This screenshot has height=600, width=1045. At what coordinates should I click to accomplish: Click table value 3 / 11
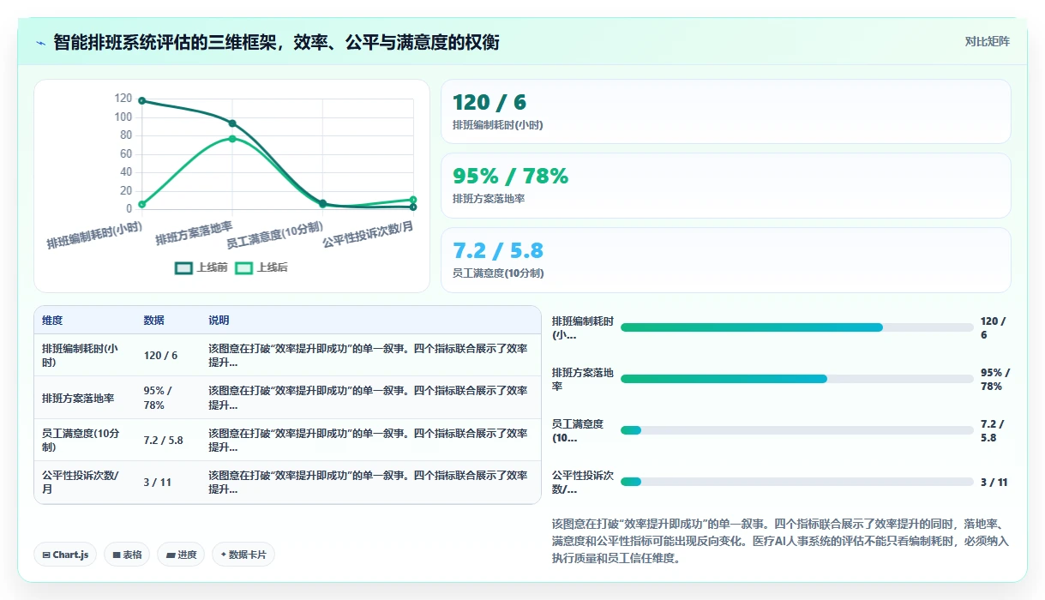click(158, 483)
